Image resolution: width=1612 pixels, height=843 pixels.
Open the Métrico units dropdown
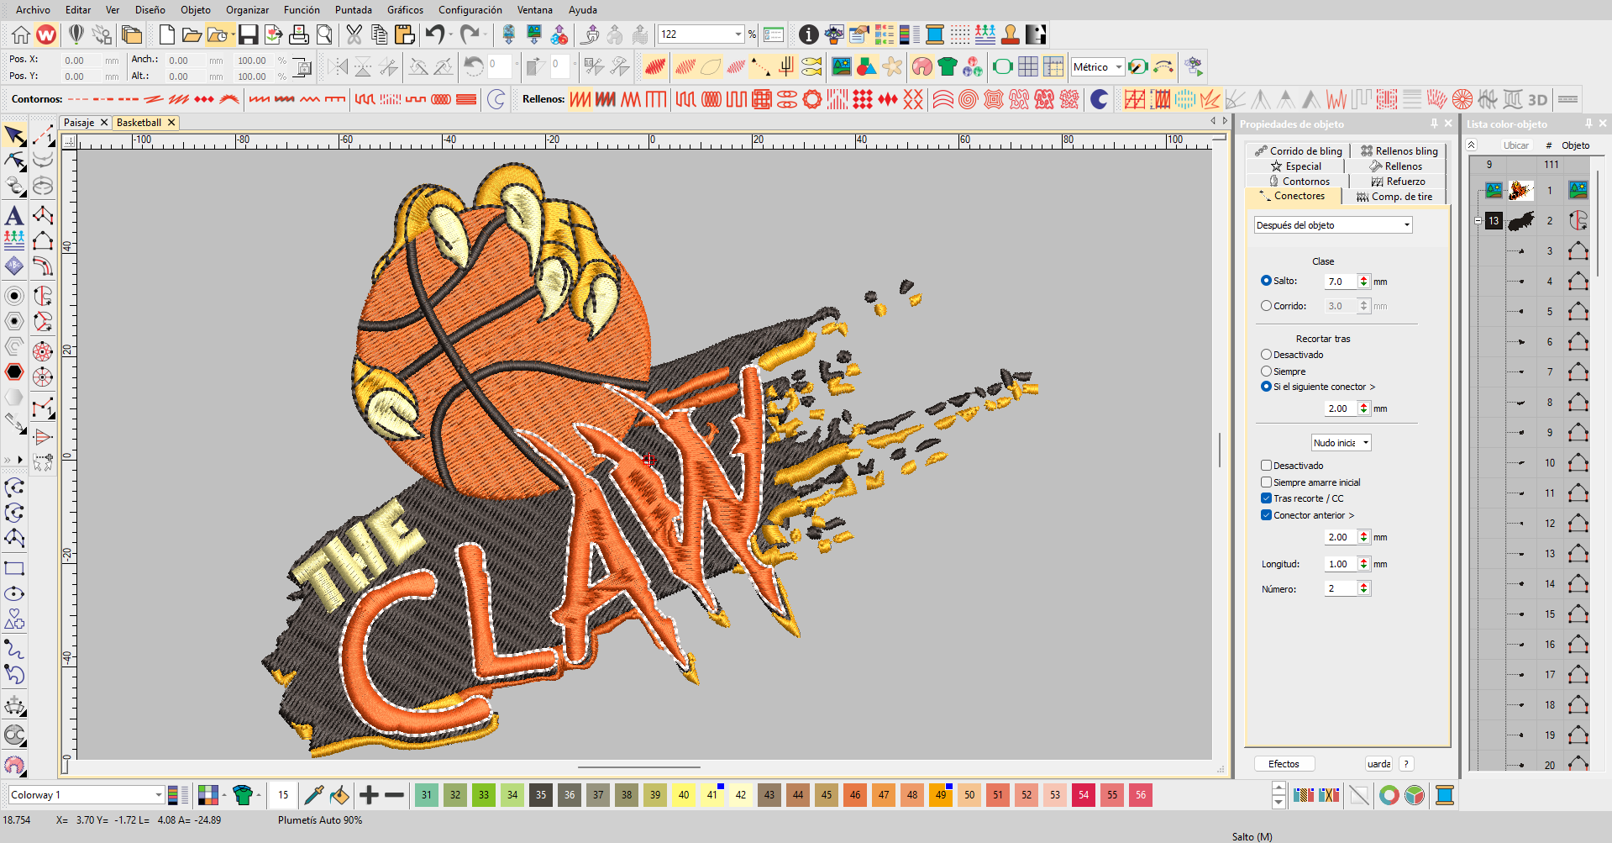[x=1117, y=66]
